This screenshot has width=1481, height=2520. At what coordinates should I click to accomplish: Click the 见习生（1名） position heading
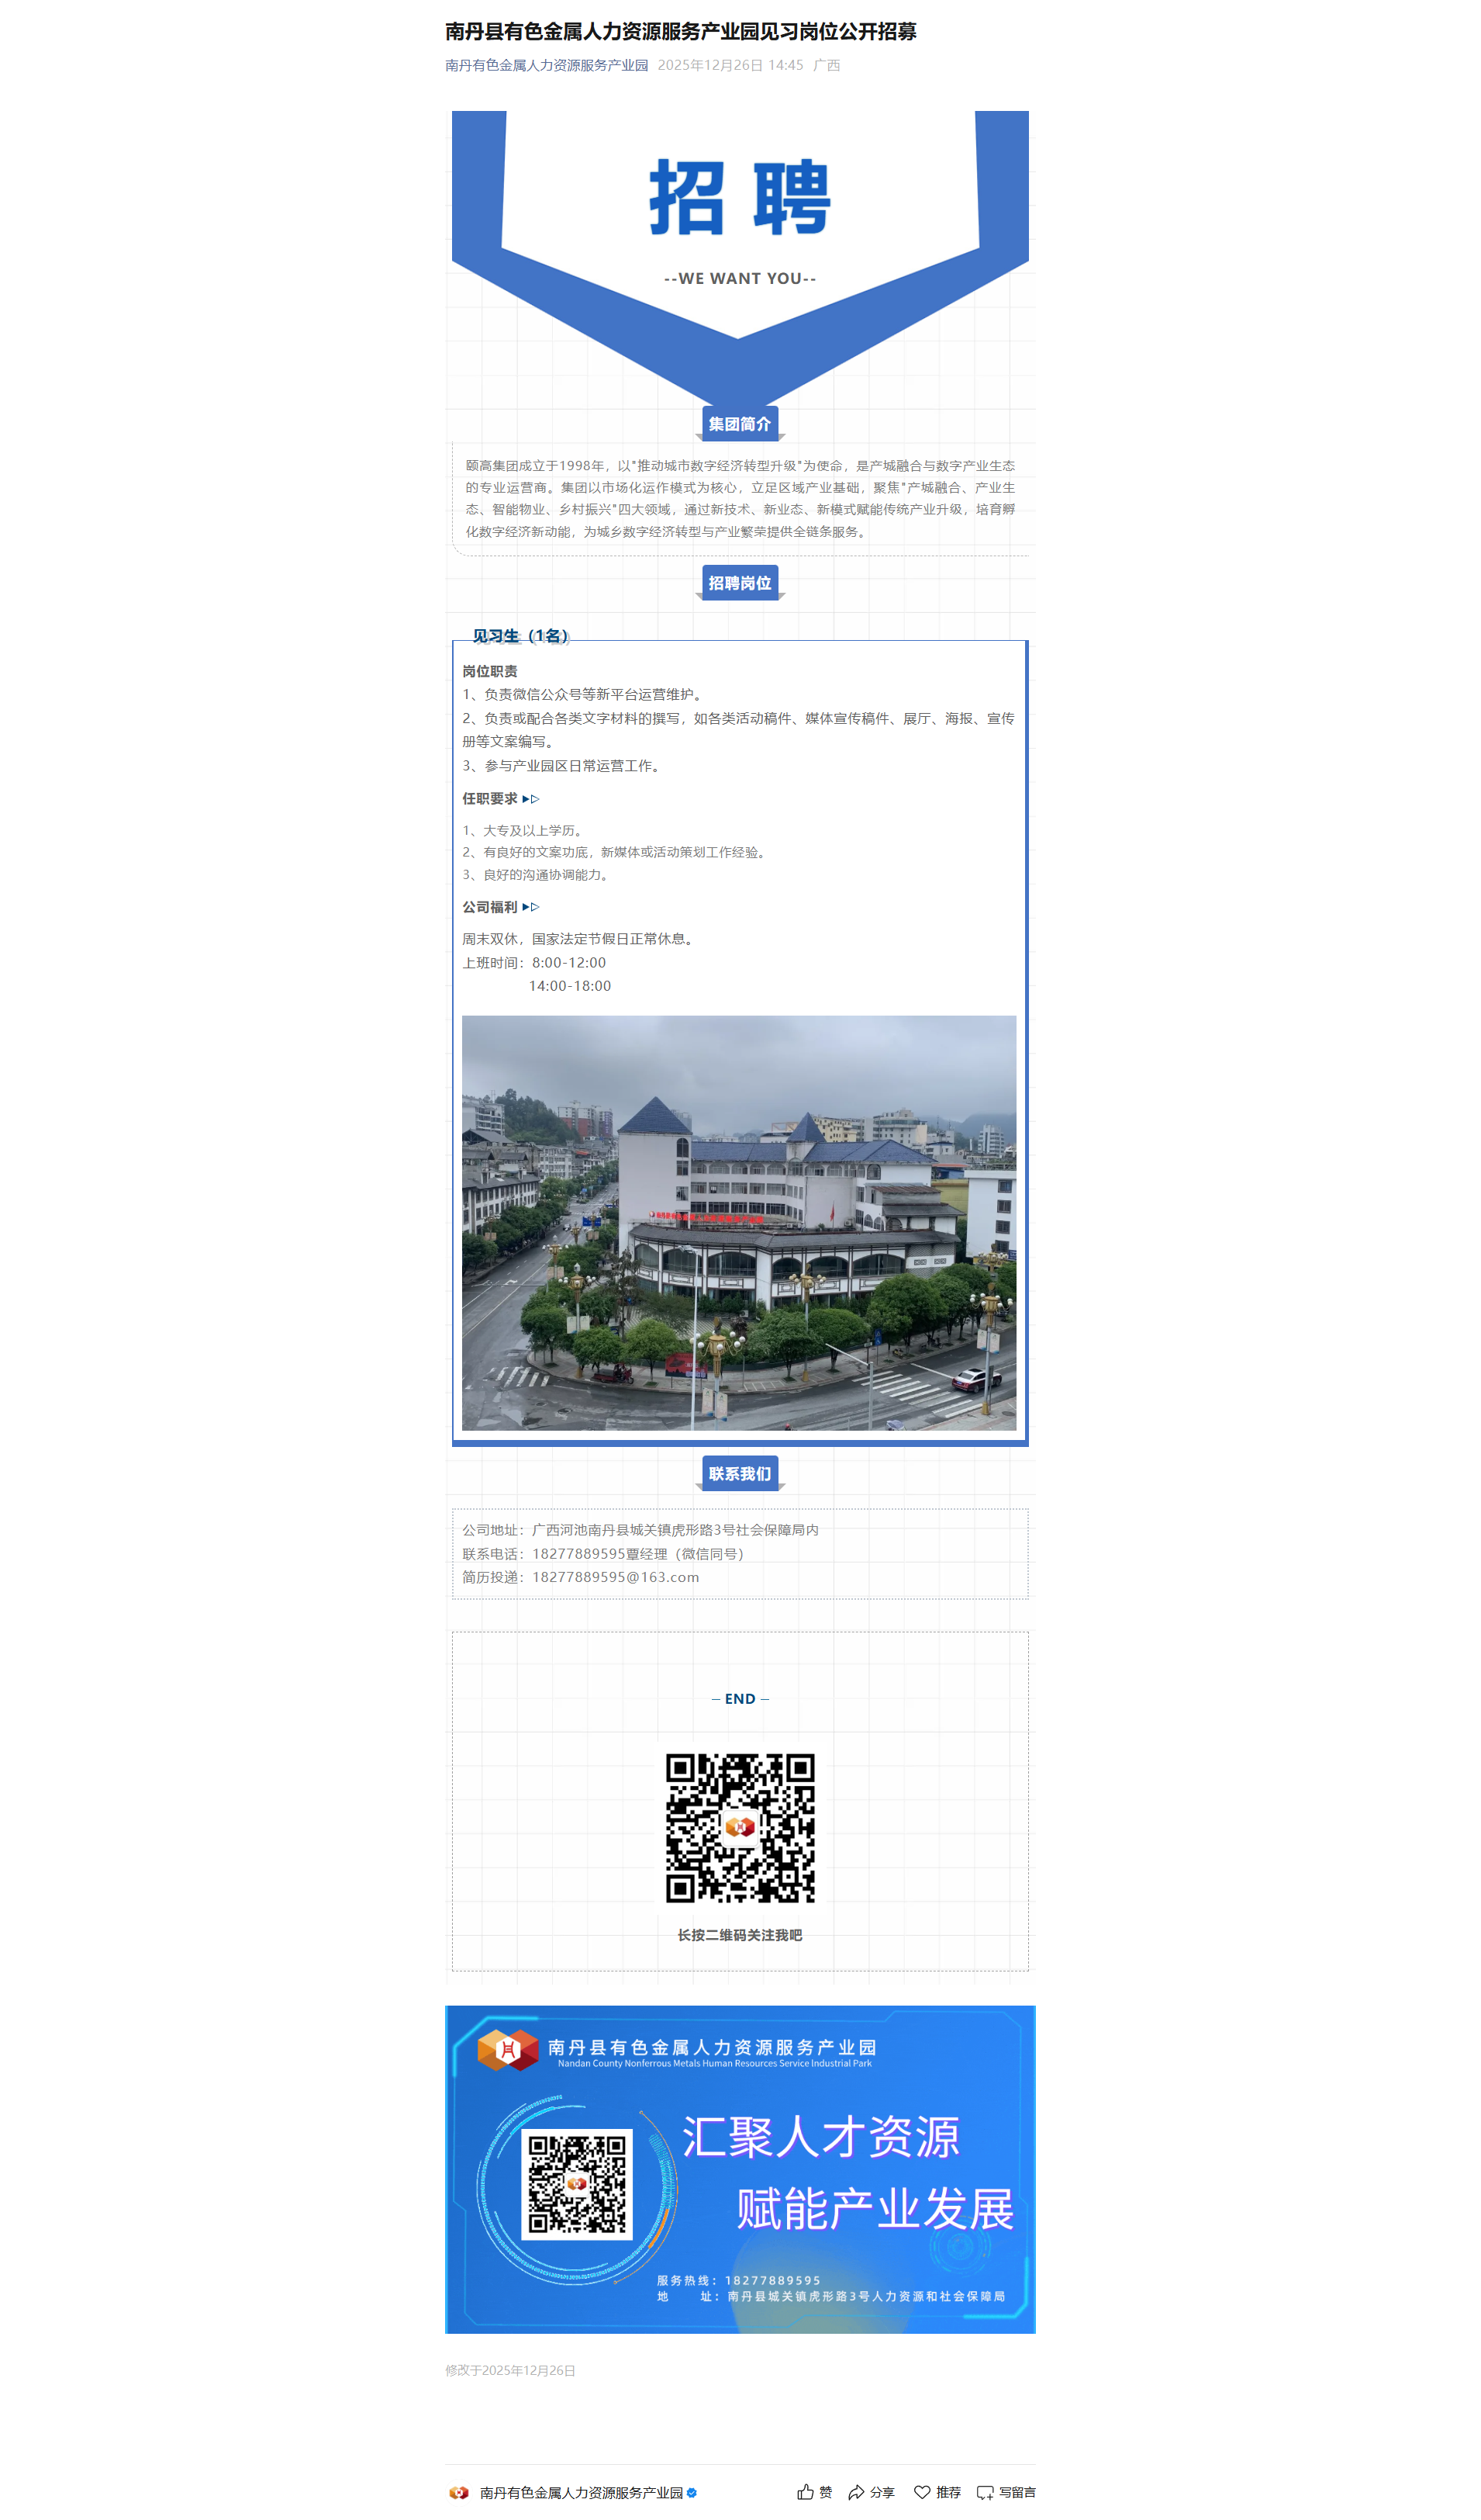coord(520,636)
